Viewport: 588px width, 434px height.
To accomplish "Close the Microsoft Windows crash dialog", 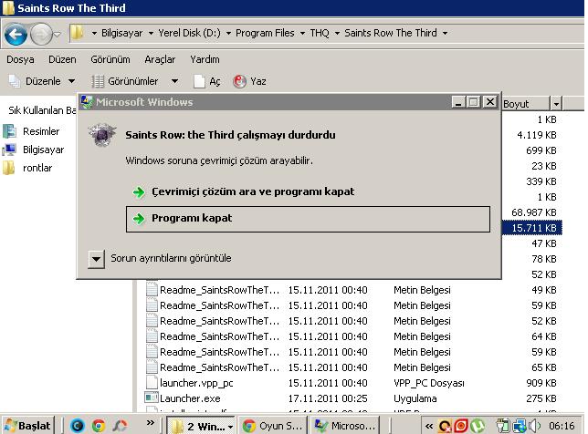I will [490, 102].
